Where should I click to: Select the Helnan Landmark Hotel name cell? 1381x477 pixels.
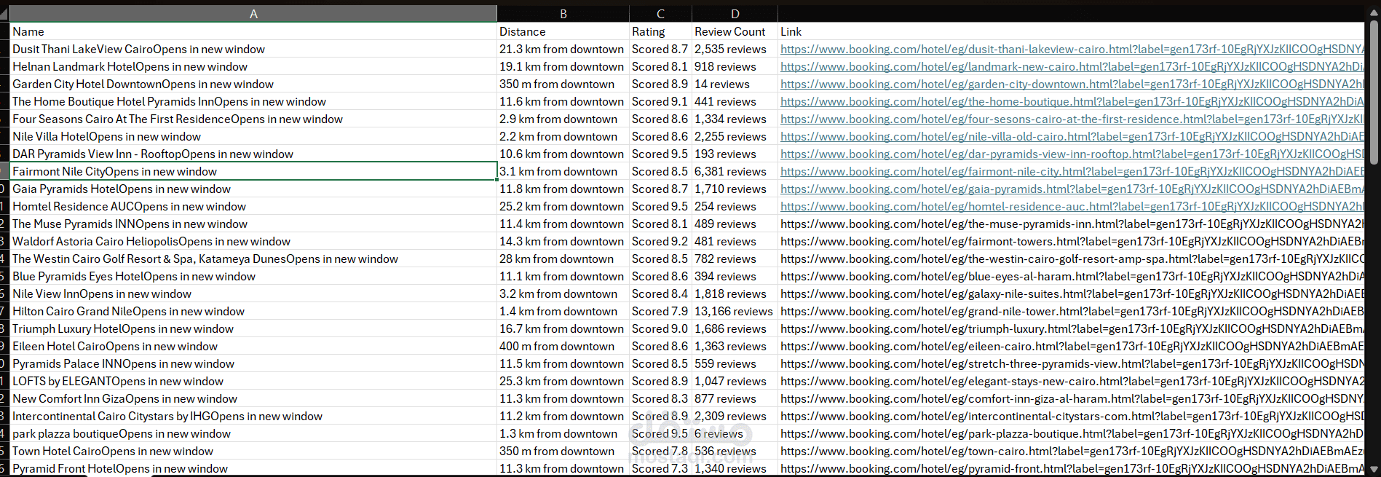(253, 66)
